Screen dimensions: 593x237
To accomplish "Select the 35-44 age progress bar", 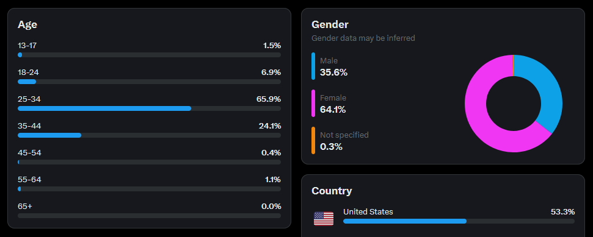I will tap(149, 135).
